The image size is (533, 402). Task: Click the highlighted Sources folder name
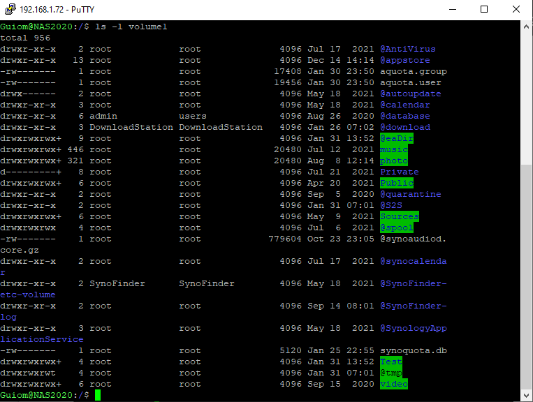tap(400, 216)
